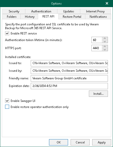Image resolution: width=113 pixels, height=147 pixels.
Task: Click the Cancel button
Action: [x=80, y=142]
